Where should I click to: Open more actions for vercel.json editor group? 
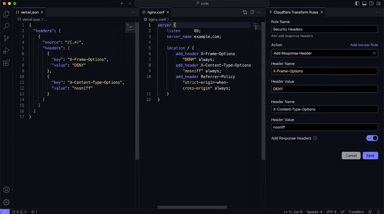[x=133, y=12]
